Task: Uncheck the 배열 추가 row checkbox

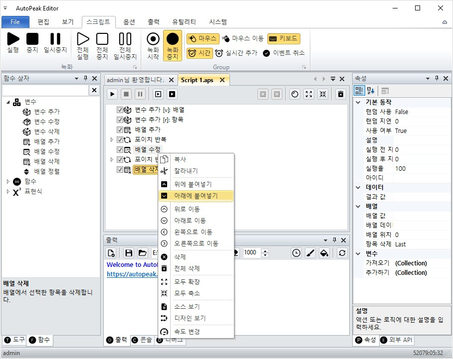Action: click(x=120, y=130)
